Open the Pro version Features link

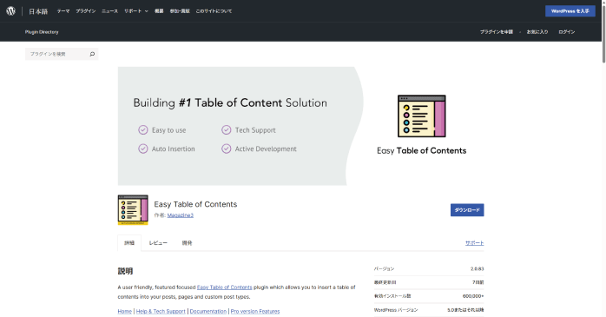tap(255, 311)
